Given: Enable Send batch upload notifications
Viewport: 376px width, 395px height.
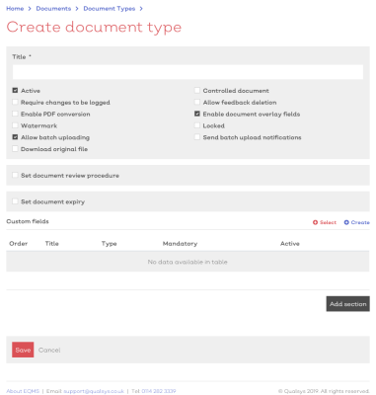Looking at the screenshot, I should [x=197, y=137].
